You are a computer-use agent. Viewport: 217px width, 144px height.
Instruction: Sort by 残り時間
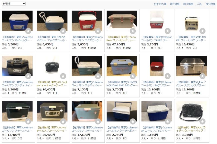click(x=210, y=4)
